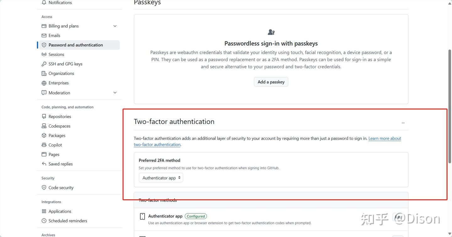Open the Preferred 2FA method dropdown
The height and width of the screenshot is (237, 452).
pos(161,178)
